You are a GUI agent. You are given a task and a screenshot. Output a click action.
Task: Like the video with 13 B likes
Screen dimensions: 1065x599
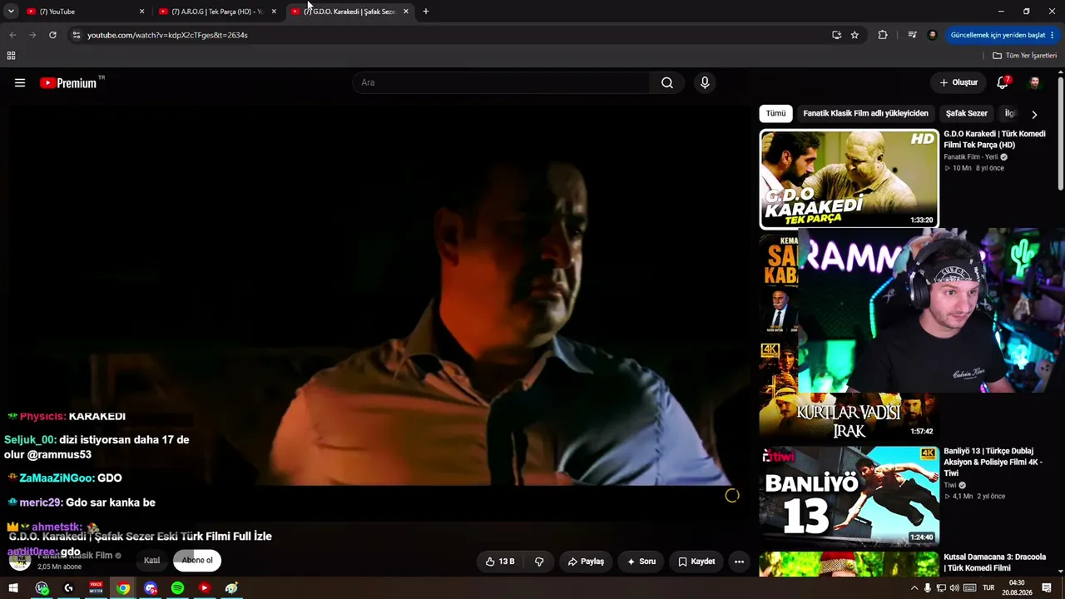click(500, 562)
